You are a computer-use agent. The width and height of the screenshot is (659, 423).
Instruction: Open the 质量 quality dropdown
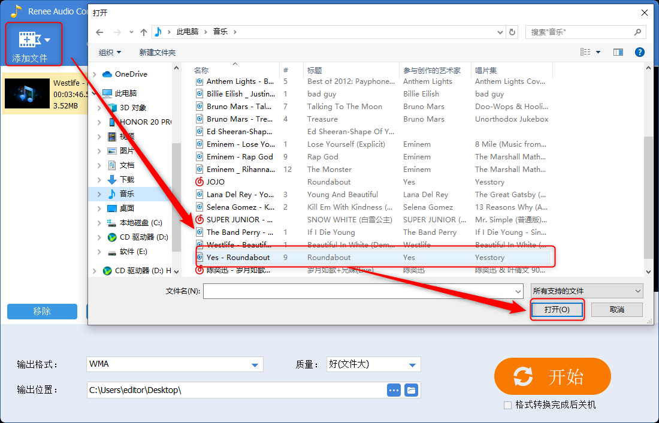(412, 364)
